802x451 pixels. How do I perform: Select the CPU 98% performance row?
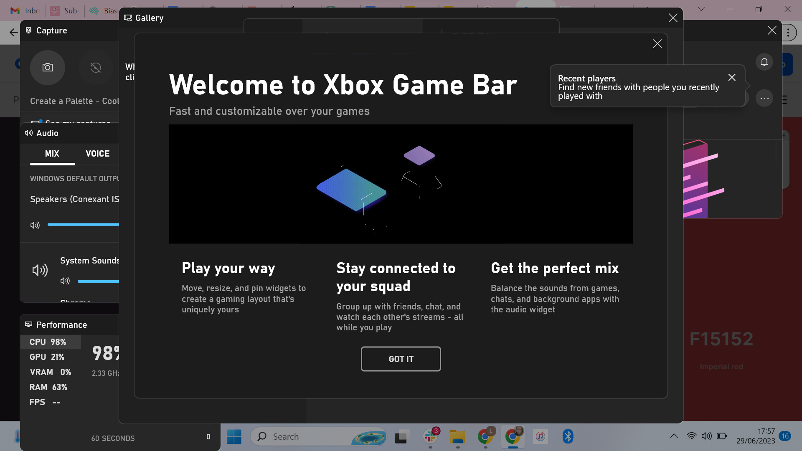coord(51,342)
